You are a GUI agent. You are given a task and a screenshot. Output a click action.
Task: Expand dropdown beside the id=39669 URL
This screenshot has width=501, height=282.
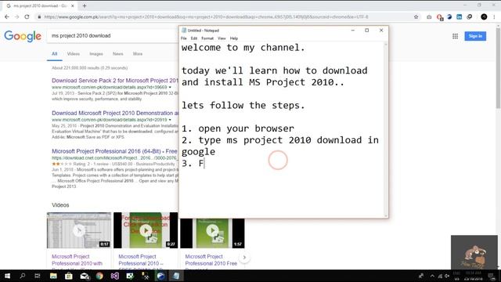pyautogui.click(x=170, y=87)
